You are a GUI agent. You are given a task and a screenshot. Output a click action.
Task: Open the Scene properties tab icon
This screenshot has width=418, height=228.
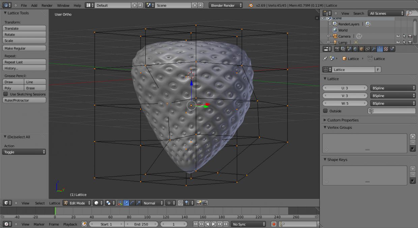pos(349,49)
